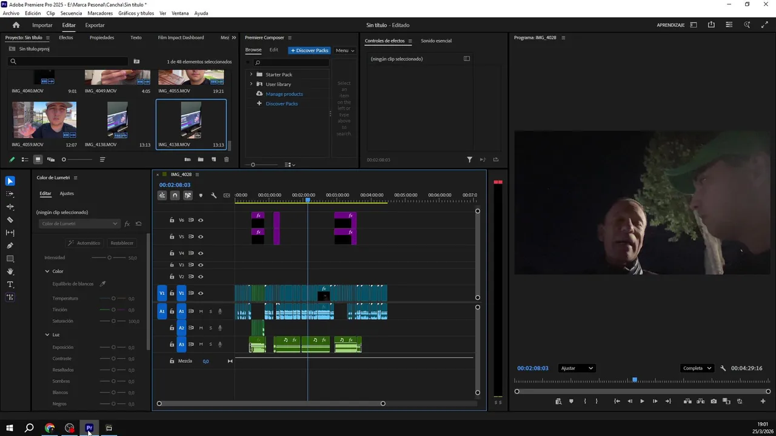Screen dimensions: 776x436
Task: Select the Razor tool
Action: [x=10, y=220]
